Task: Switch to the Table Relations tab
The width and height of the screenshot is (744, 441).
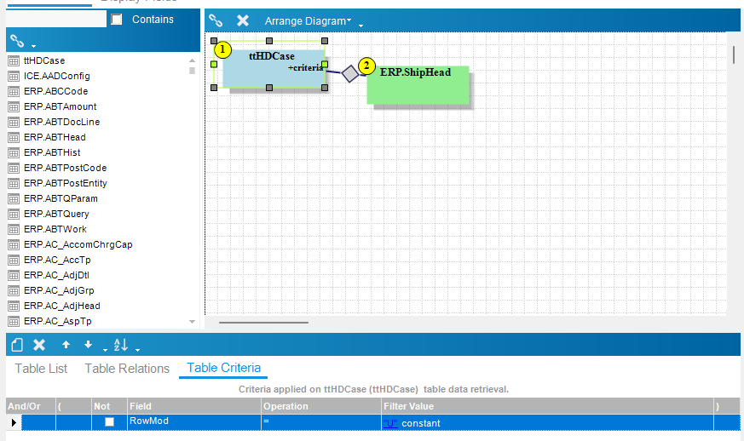Action: pyautogui.click(x=127, y=369)
